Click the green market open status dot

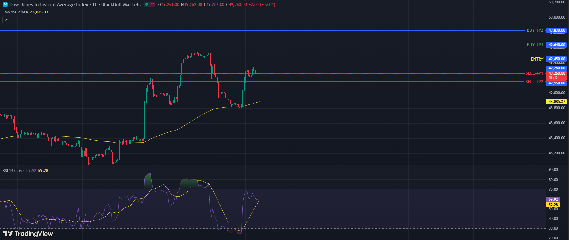tap(146, 5)
